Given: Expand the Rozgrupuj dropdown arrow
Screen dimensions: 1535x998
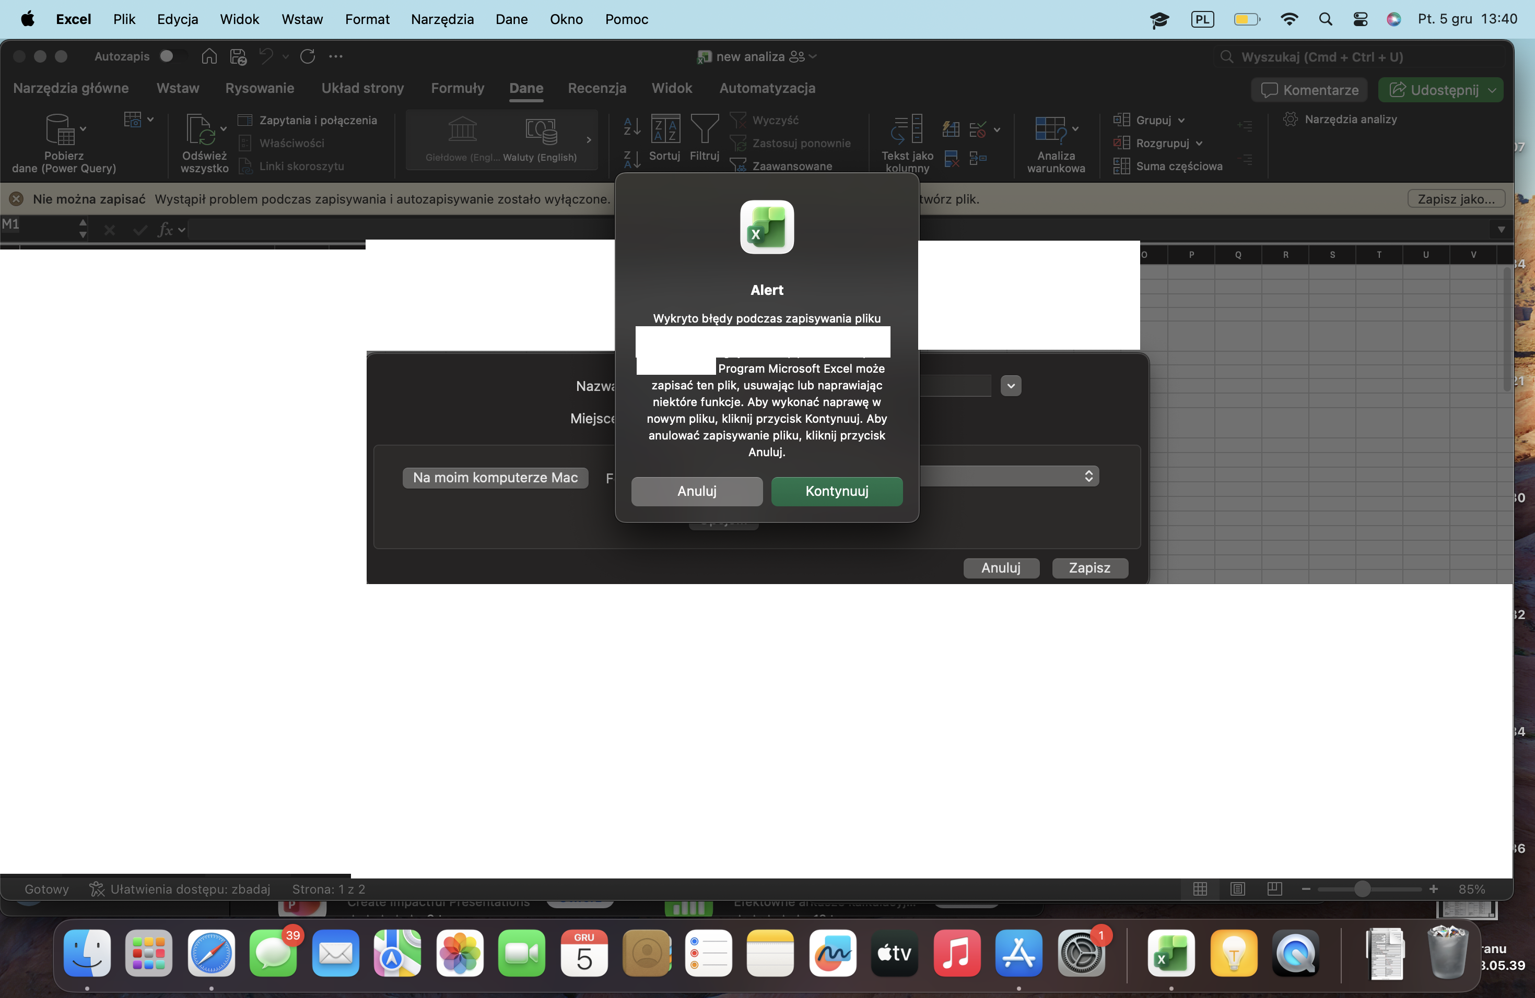Looking at the screenshot, I should [x=1198, y=143].
